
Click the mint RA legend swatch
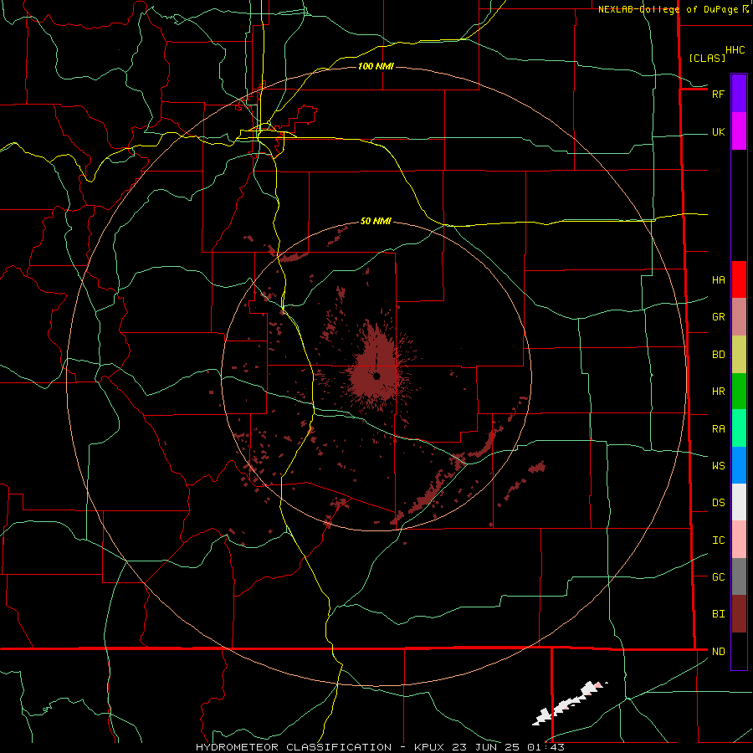point(739,428)
